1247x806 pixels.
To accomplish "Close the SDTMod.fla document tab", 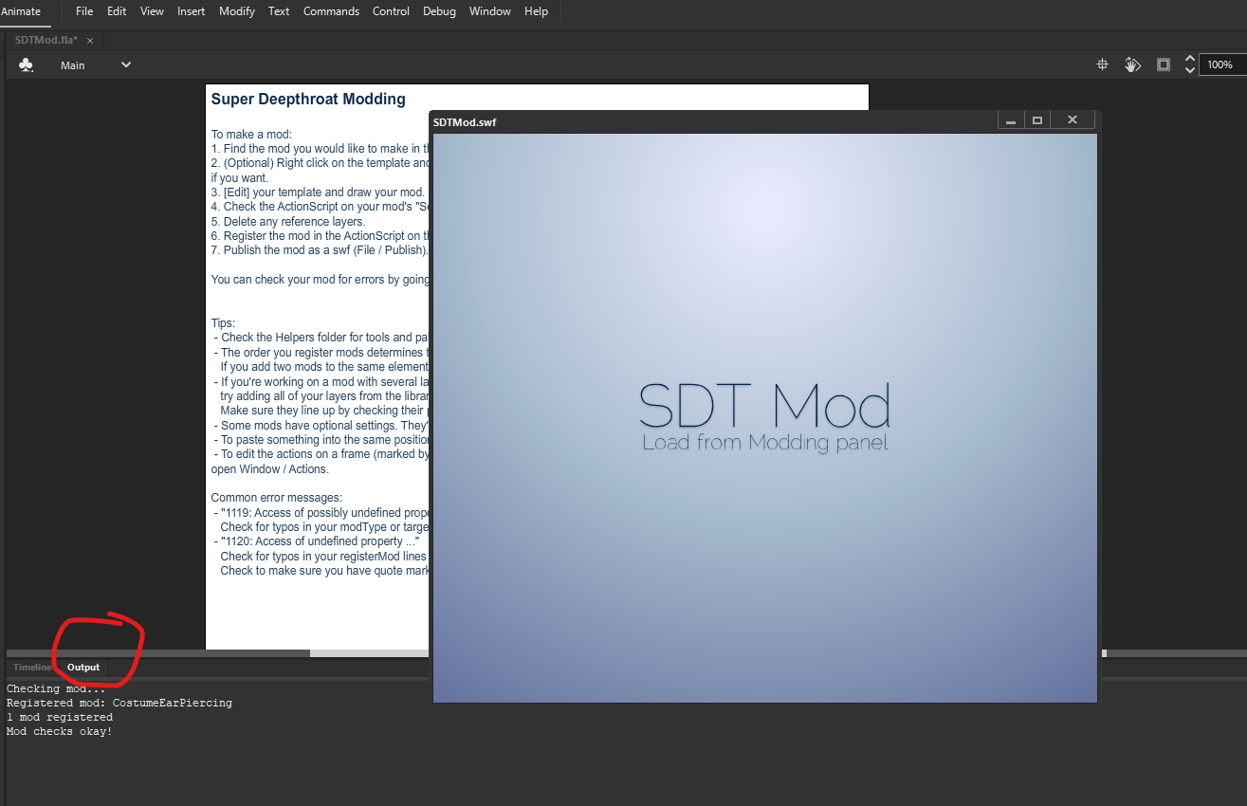I will coord(90,40).
